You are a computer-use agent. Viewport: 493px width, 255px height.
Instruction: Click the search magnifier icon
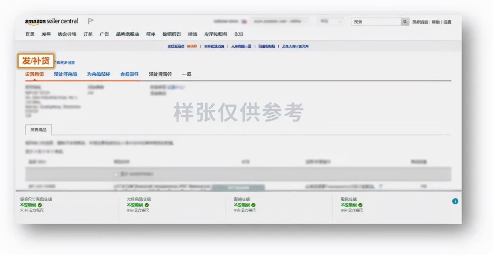click(405, 22)
